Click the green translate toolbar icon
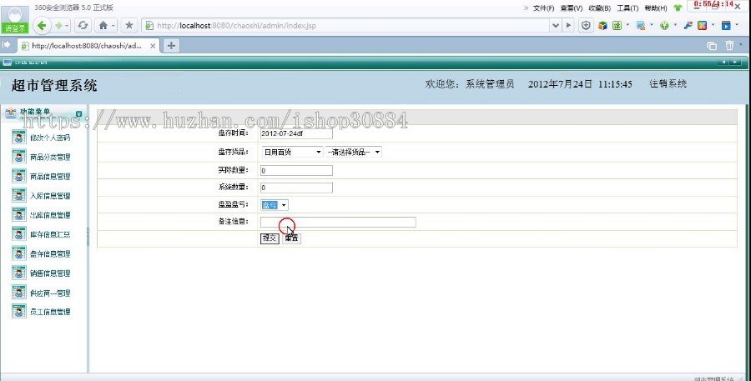The height and width of the screenshot is (381, 751). (617, 25)
